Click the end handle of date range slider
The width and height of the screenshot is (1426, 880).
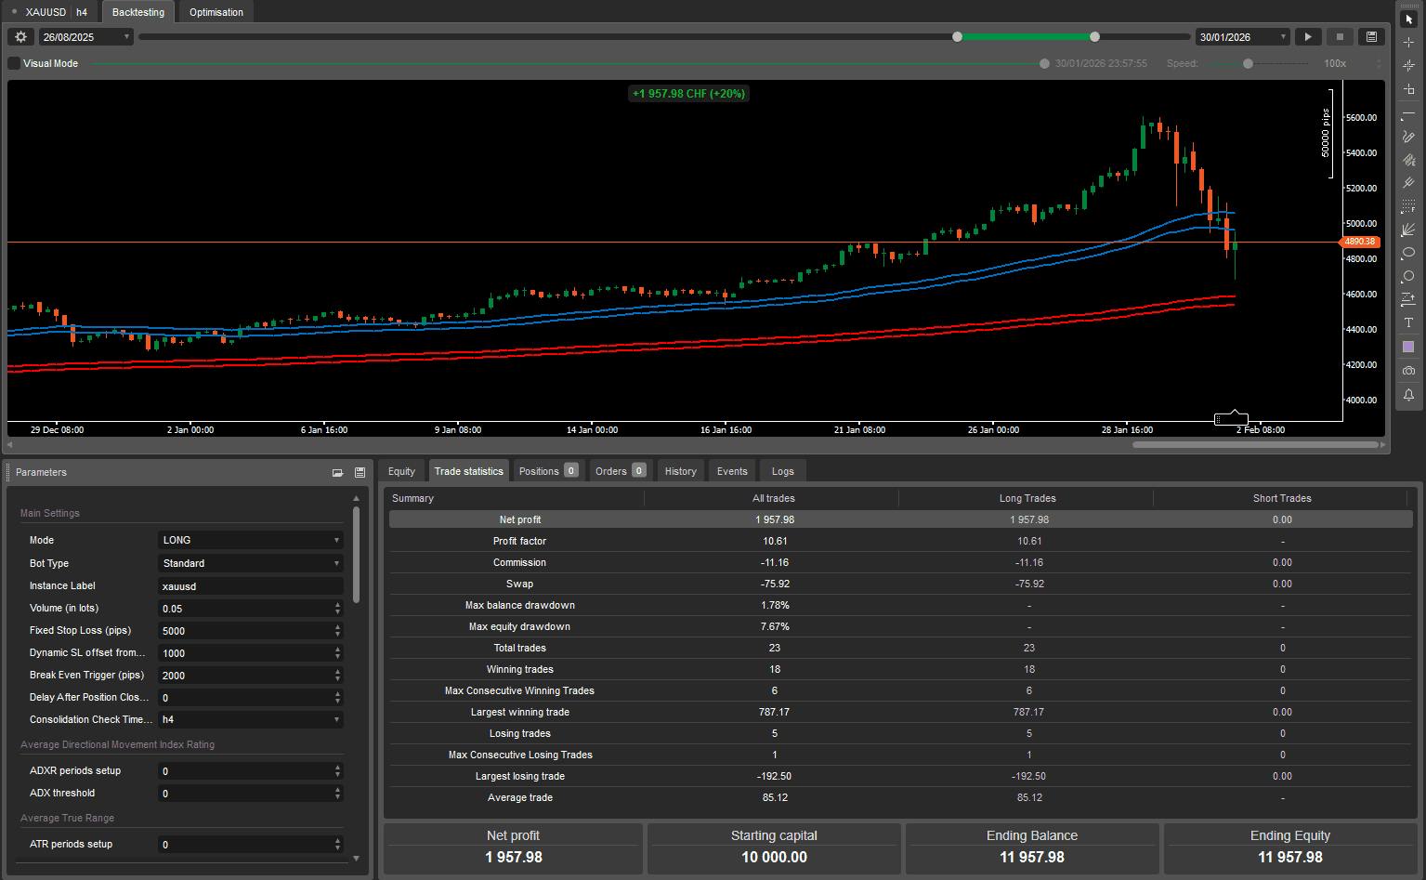click(1095, 37)
